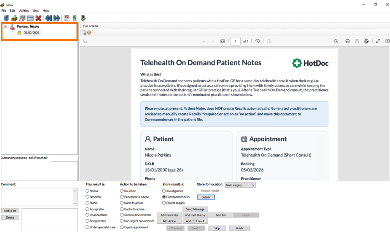Select Perkins, Nicole patient in tree
Image resolution: width=390 pixels, height=232 pixels.
(x=28, y=26)
